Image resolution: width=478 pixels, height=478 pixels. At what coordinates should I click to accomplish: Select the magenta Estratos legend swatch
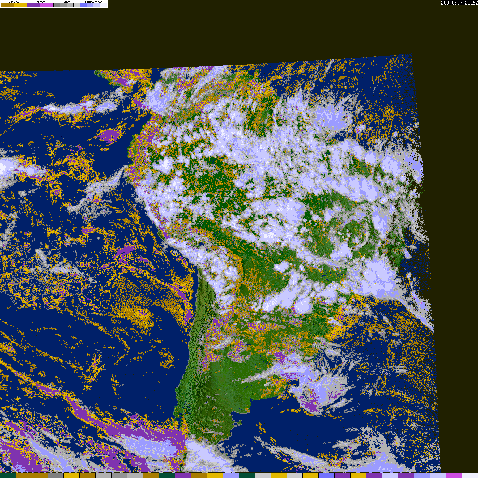tap(47, 5)
